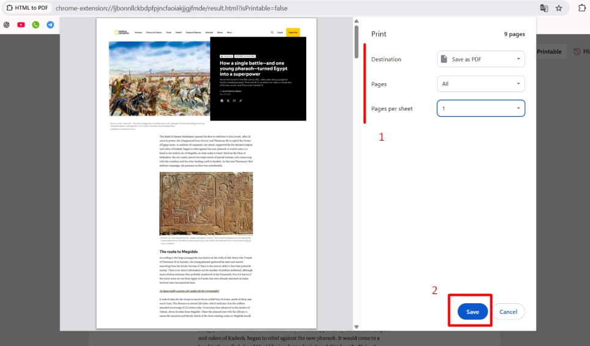Screen dimensions: 590x346
Task: Click the Premium tag above headline
Action: point(226,56)
